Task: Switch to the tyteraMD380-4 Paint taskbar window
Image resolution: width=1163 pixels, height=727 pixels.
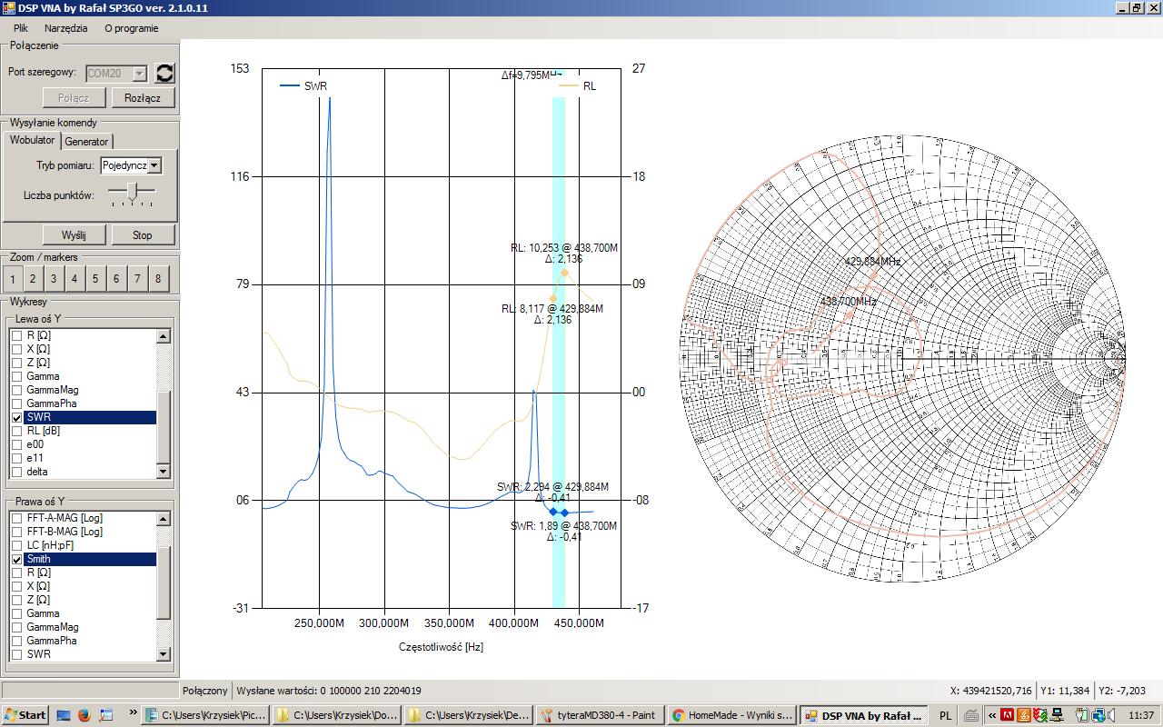Action: [x=600, y=715]
